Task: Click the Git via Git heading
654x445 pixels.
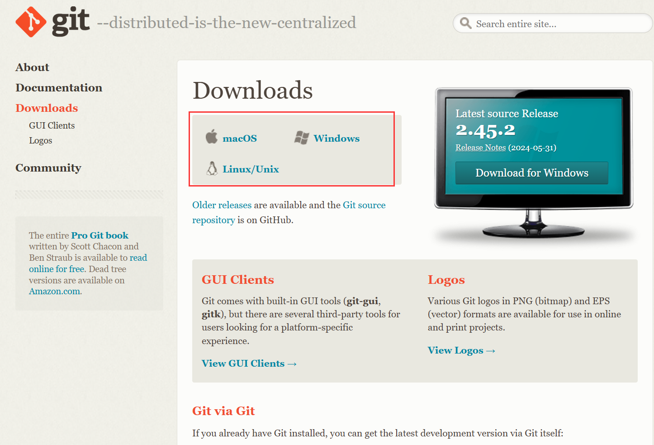Action: [224, 411]
